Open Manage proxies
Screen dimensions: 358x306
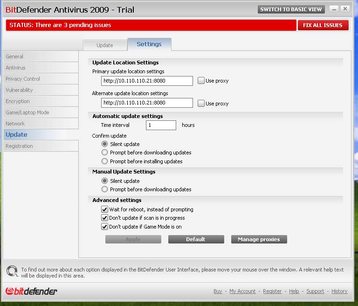click(259, 239)
